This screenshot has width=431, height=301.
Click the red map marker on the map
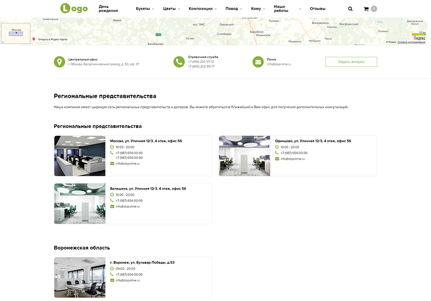click(x=34, y=39)
